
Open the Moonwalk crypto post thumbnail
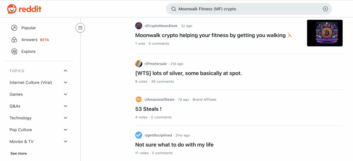coord(324,33)
